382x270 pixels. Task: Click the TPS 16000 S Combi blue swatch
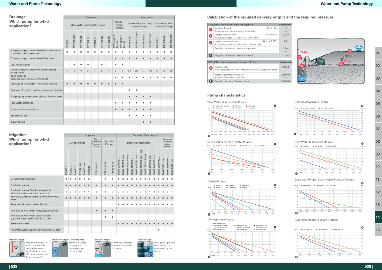click(319, 108)
